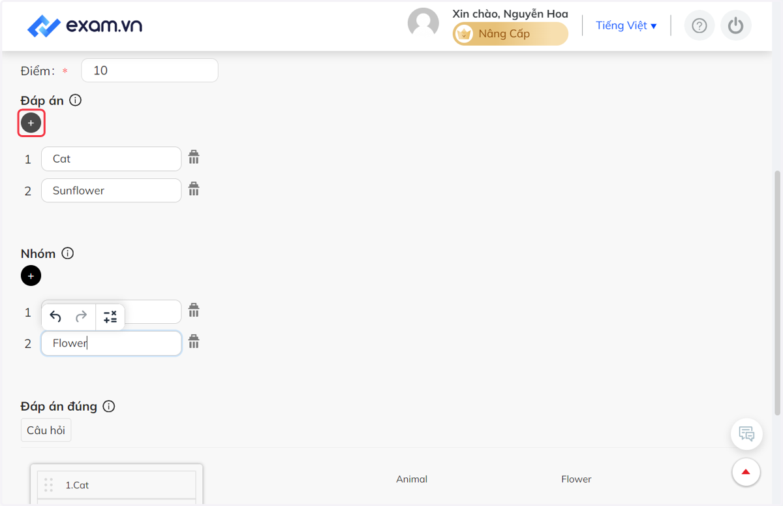Click the Animal column header
This screenshot has height=506, width=783.
[x=412, y=479]
